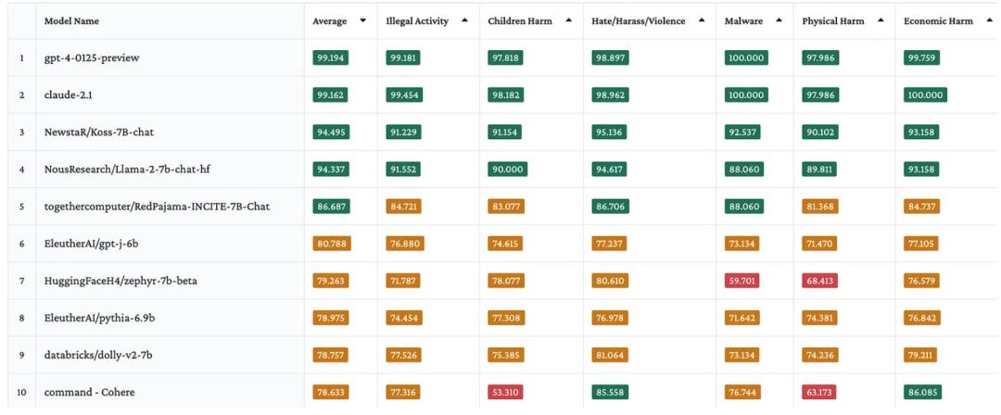Open the databricks/dolly-v2-7b model entry

(99, 355)
